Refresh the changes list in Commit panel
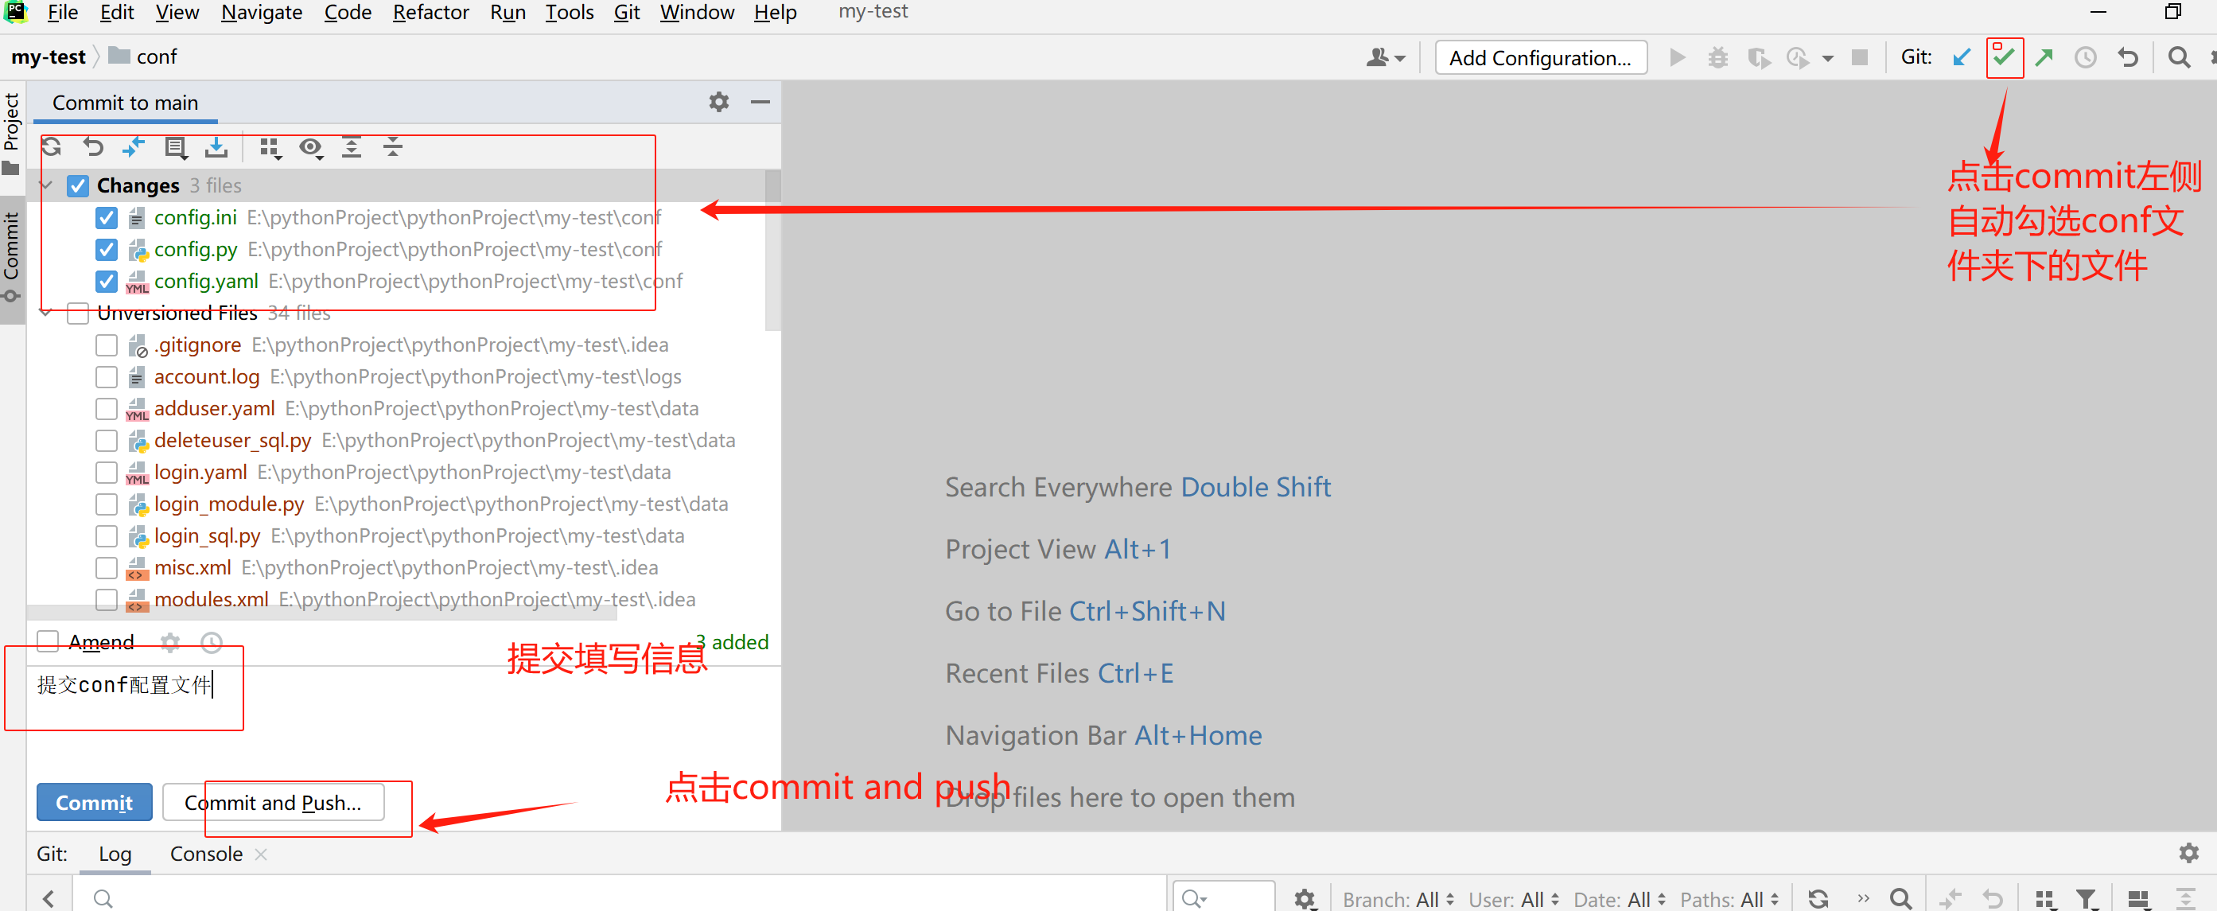 coord(52,147)
